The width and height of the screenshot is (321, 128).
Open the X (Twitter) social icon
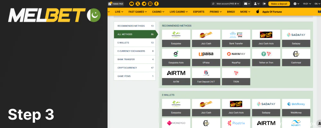point(138,4)
